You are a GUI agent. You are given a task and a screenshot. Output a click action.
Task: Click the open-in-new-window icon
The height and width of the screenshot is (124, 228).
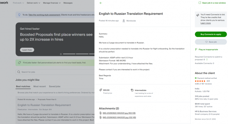pos(200,3)
